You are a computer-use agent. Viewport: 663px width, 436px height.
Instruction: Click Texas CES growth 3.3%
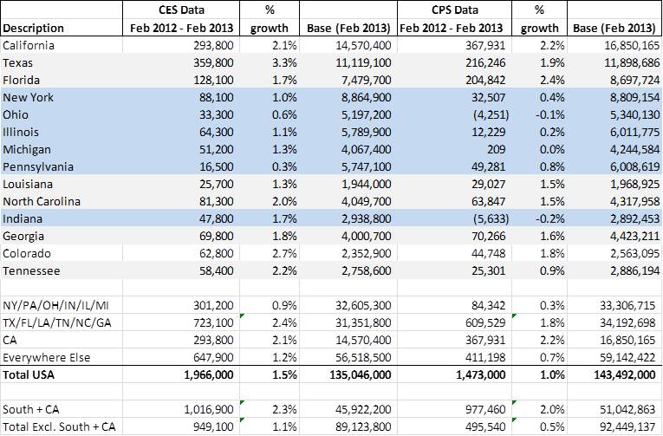coord(284,62)
